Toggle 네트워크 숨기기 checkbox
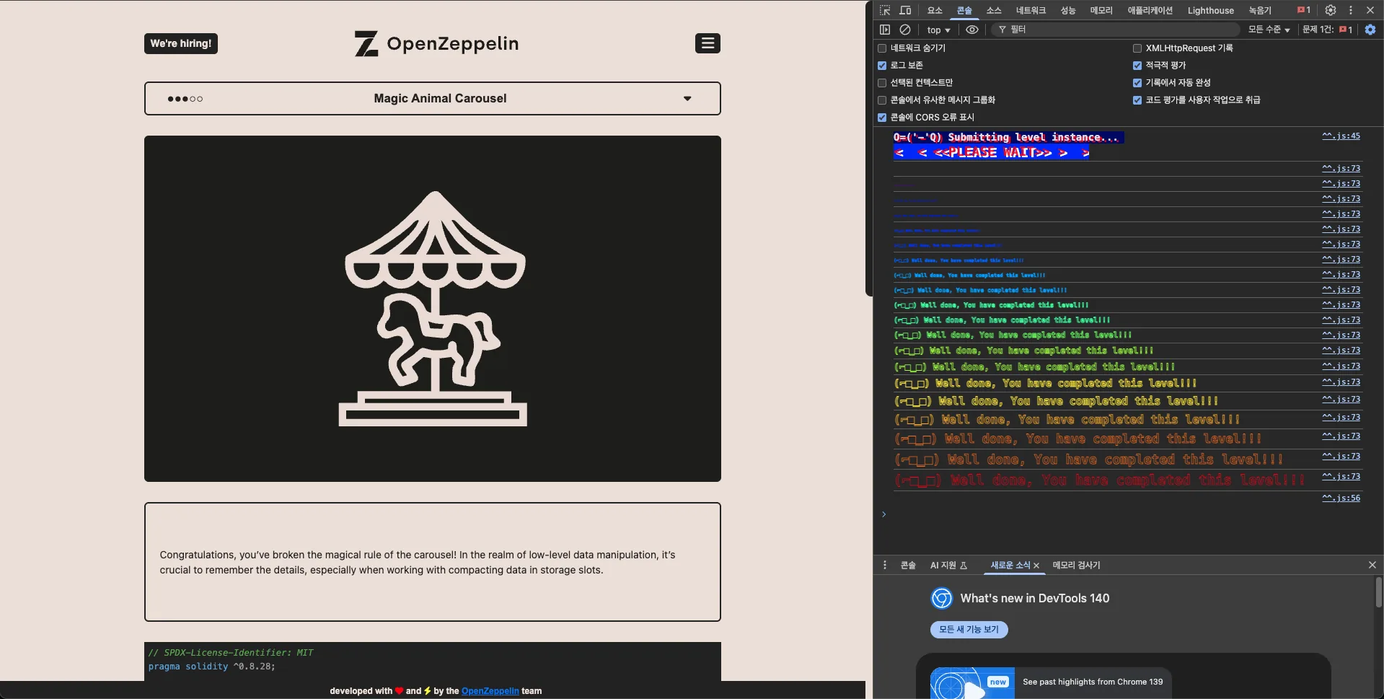Viewport: 1384px width, 699px height. point(882,48)
